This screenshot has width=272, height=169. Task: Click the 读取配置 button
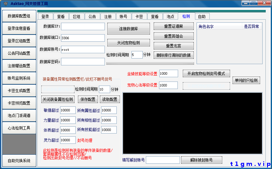pos(110,99)
